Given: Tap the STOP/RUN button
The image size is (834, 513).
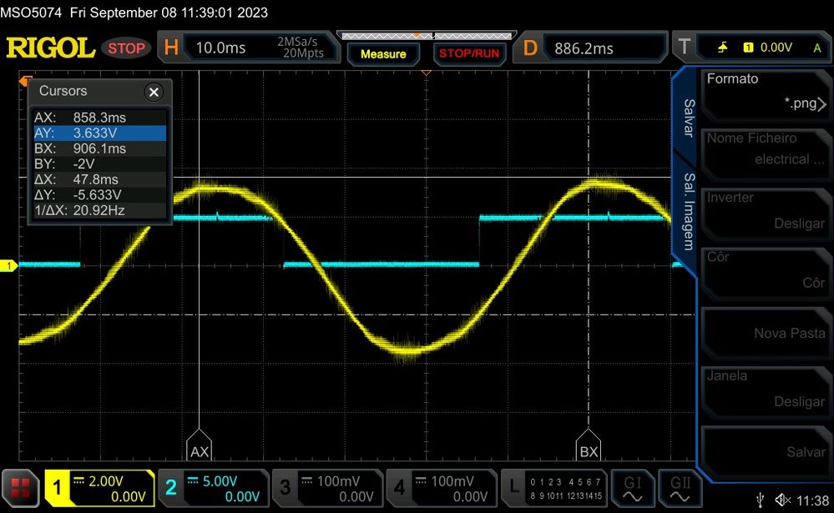Looking at the screenshot, I should pos(469,53).
